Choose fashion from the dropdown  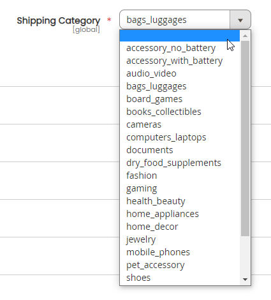(180, 176)
